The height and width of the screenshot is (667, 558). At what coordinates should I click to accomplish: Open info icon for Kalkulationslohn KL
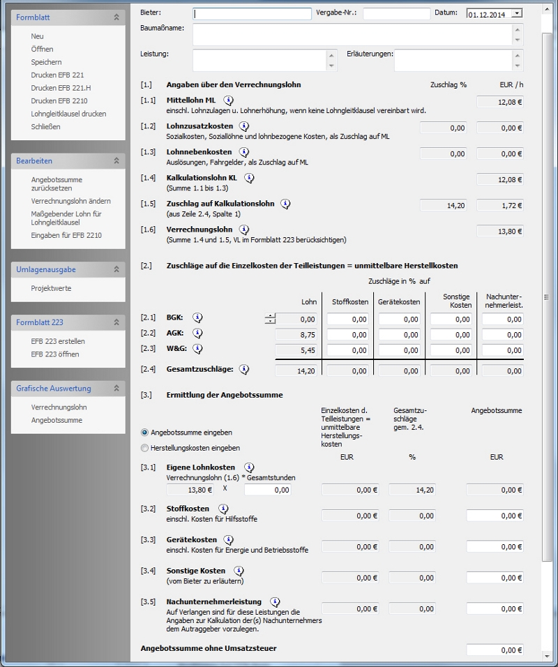pos(250,178)
